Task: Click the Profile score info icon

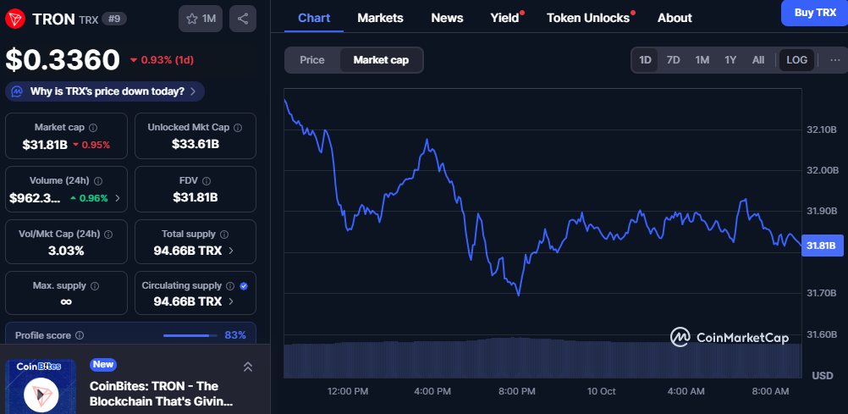Action: pyautogui.click(x=80, y=336)
